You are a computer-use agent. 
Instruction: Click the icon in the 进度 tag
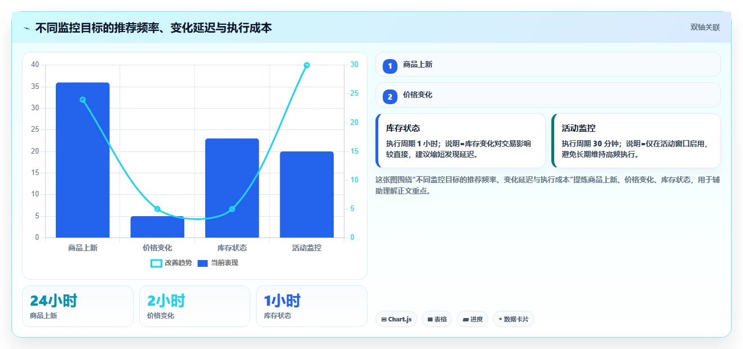point(466,319)
